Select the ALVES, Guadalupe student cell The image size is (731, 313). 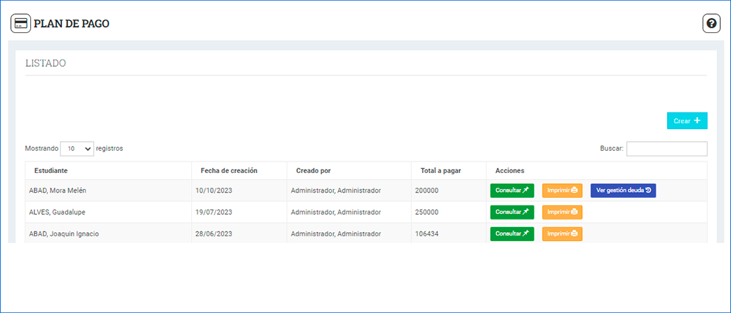pos(57,212)
